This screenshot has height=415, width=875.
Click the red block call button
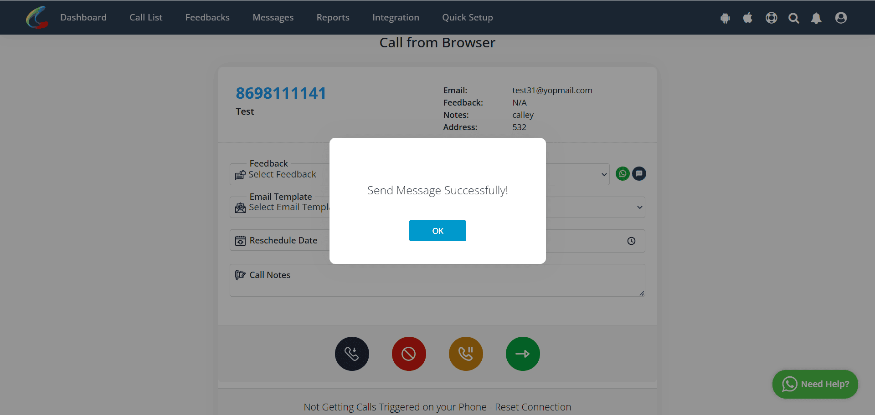[409, 354]
